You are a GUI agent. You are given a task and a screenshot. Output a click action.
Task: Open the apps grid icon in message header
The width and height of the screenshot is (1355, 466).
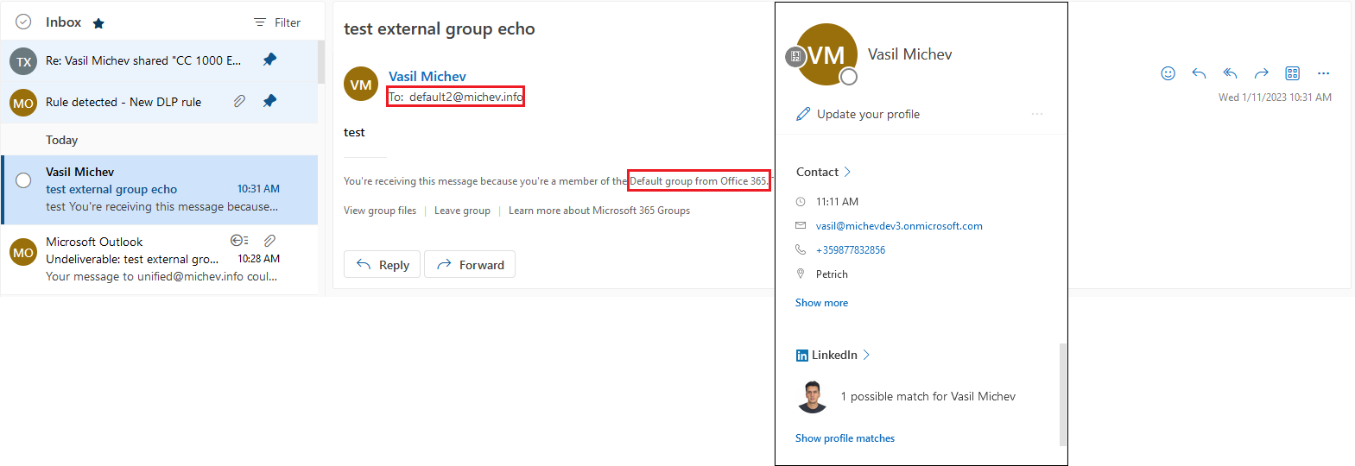pos(1292,73)
